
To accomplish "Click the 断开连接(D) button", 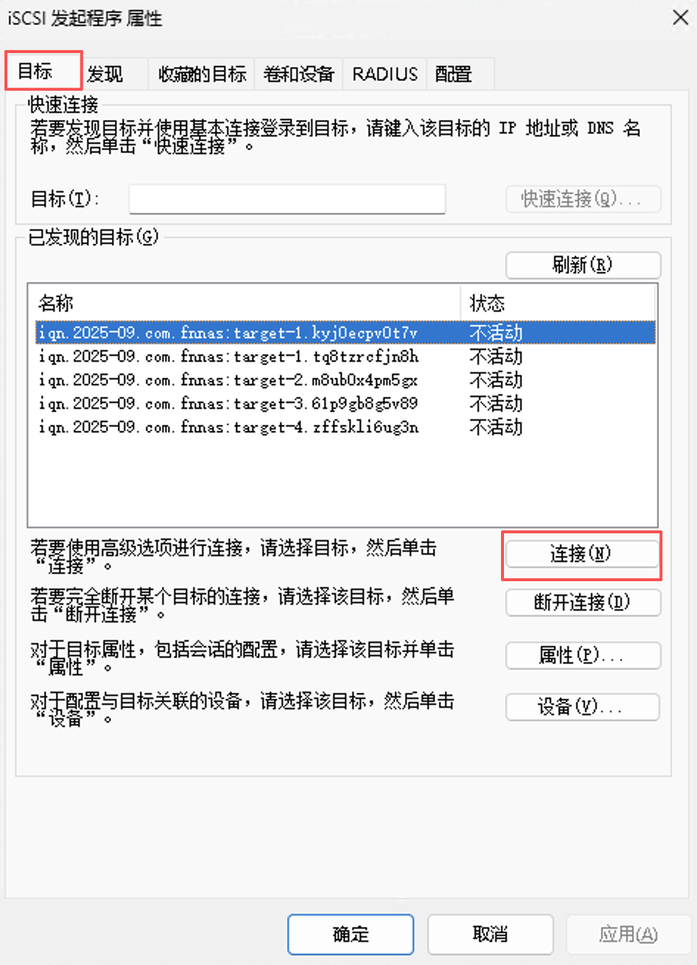I will (x=583, y=603).
